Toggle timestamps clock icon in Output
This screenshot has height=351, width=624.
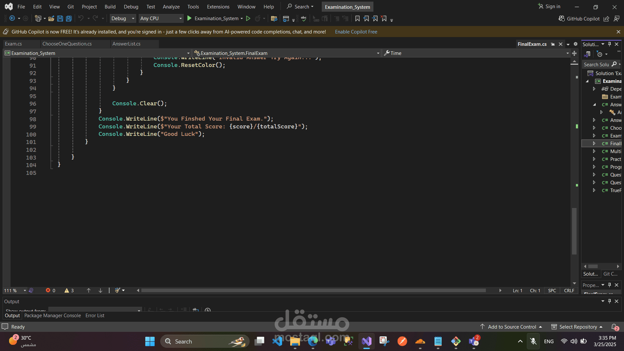click(x=208, y=310)
